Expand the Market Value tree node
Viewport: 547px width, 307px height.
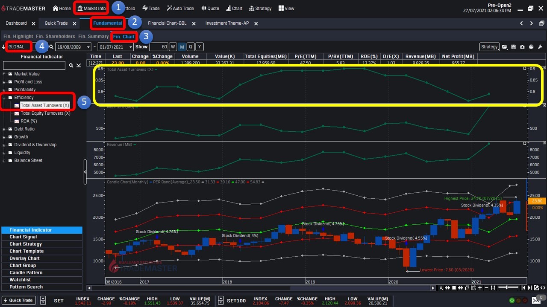(x=4, y=74)
